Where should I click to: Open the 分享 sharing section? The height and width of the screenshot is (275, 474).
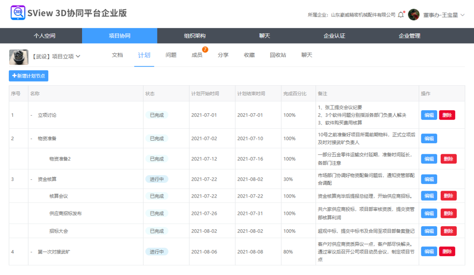pyautogui.click(x=223, y=55)
